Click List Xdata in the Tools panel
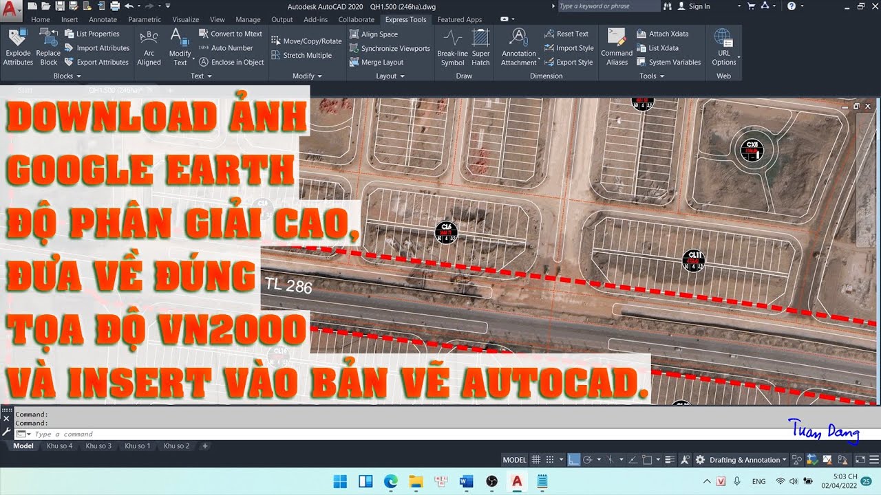881x495 pixels. click(x=657, y=48)
